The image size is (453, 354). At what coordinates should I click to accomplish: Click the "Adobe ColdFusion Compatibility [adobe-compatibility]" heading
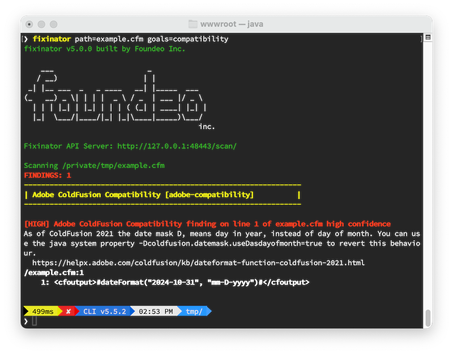[143, 195]
